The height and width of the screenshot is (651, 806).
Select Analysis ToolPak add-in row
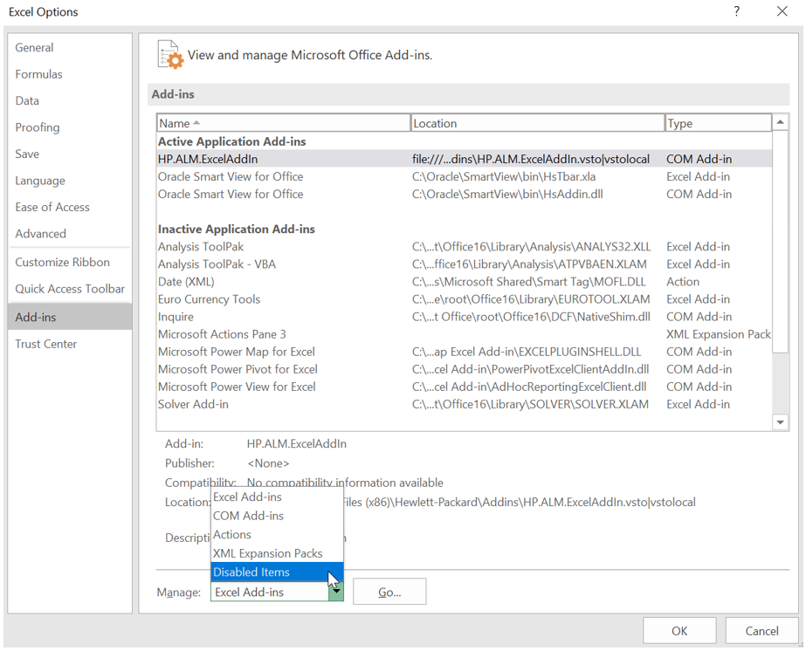click(x=199, y=247)
